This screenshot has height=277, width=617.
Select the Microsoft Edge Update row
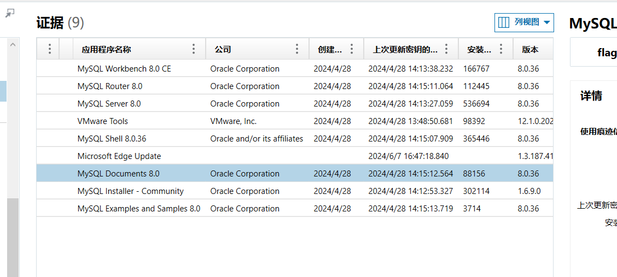click(x=295, y=156)
